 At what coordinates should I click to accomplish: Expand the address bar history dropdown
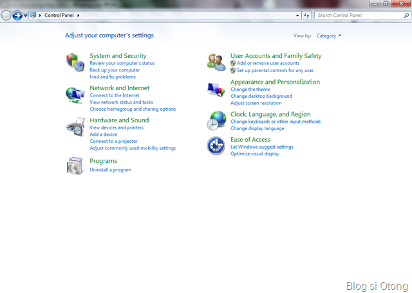pyautogui.click(x=297, y=15)
